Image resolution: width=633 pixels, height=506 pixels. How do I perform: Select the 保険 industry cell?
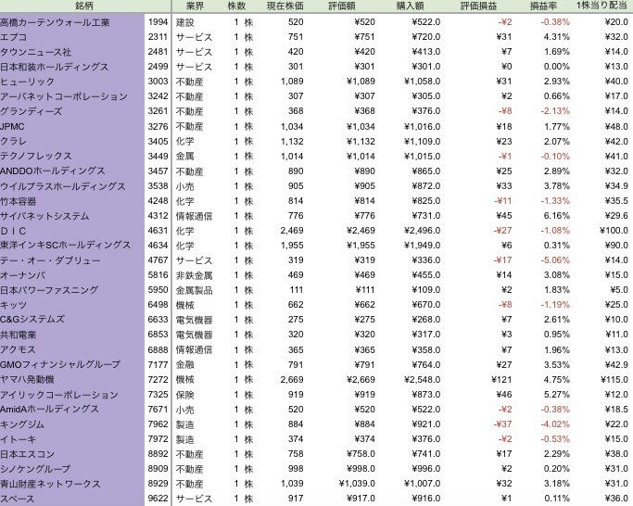(x=184, y=395)
